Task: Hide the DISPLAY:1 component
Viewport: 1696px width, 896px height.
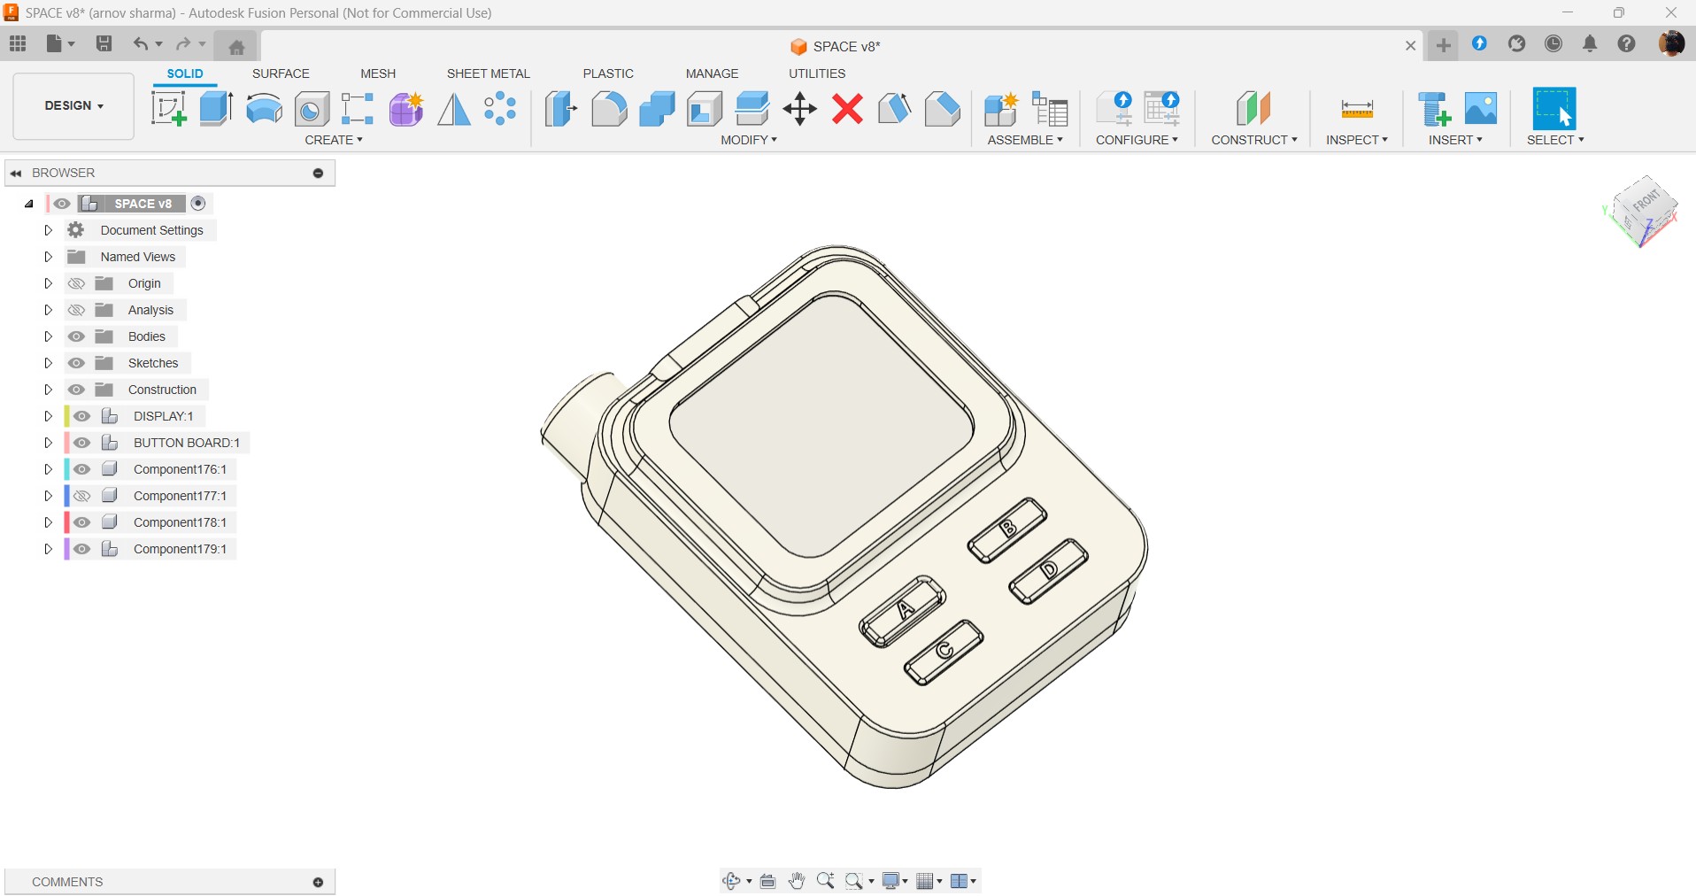Action: [82, 416]
